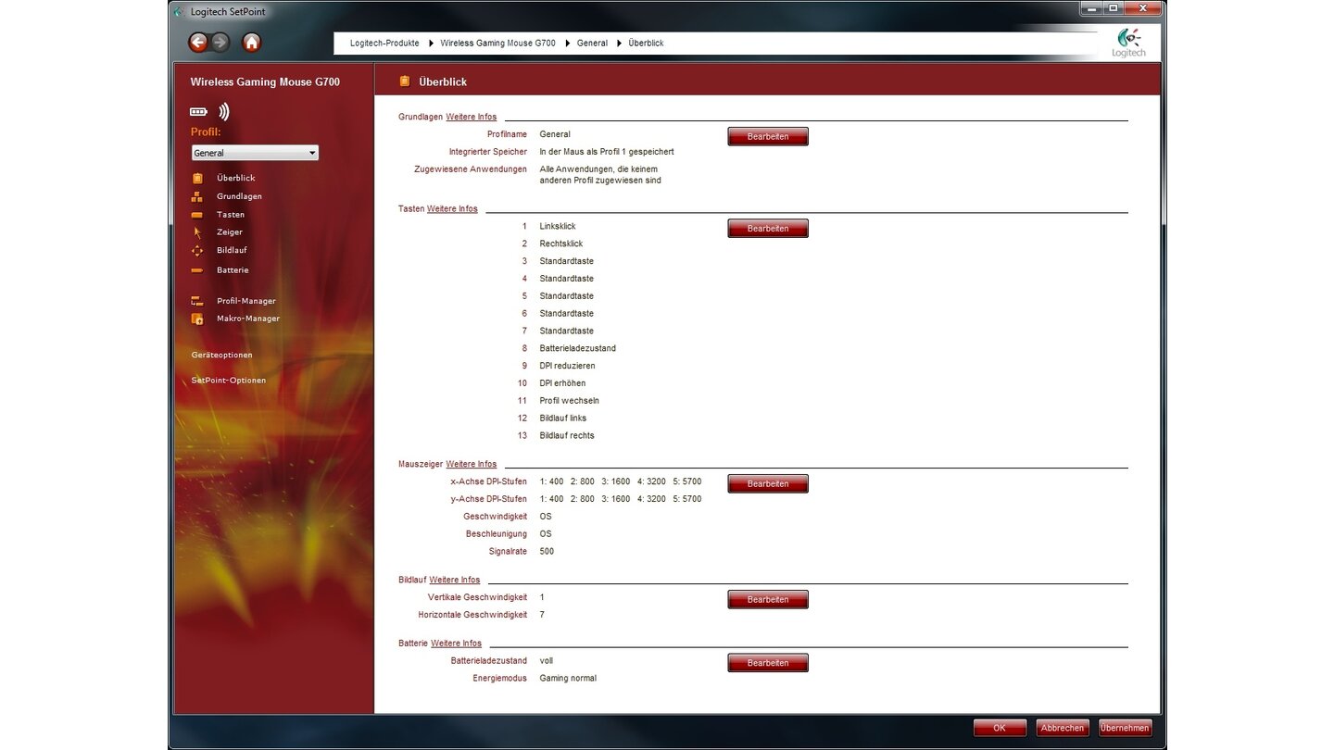Open SetPoint-Optionen in the sidebar
1334x750 pixels.
click(228, 381)
